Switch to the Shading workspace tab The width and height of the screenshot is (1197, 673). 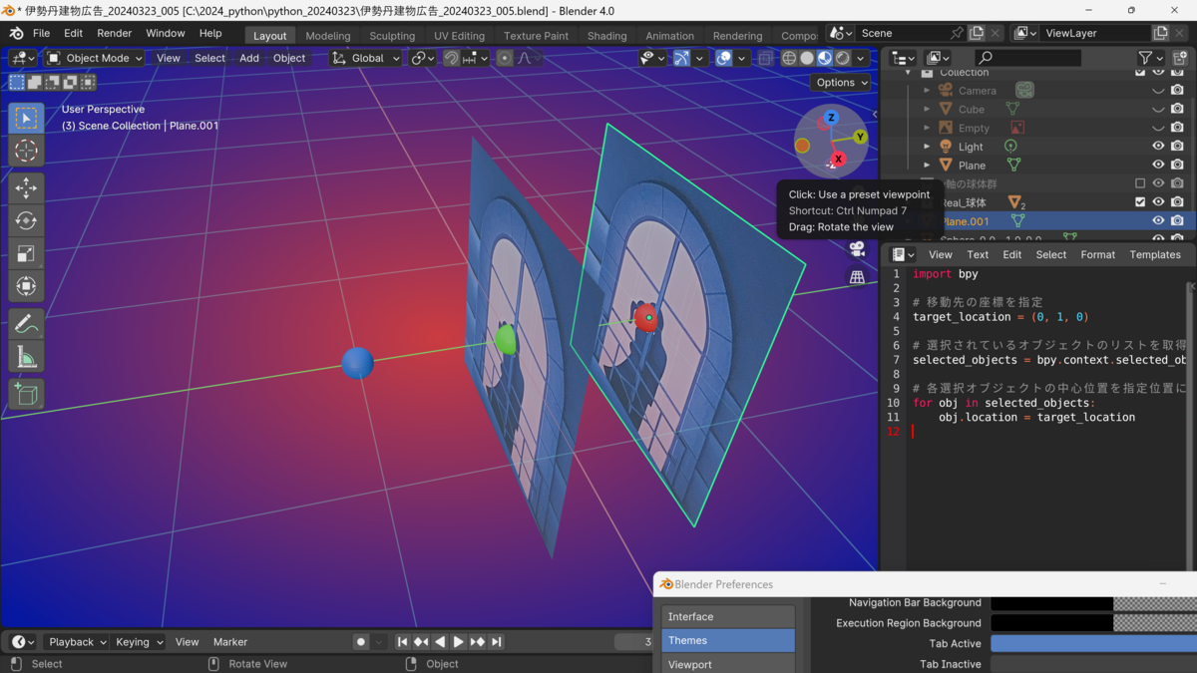point(605,35)
